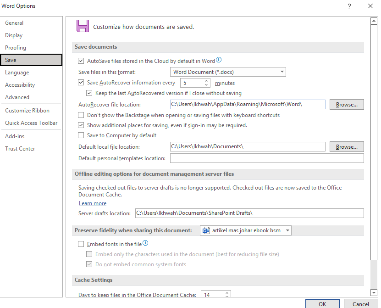Open the Save files in this format dropdown

[228, 72]
